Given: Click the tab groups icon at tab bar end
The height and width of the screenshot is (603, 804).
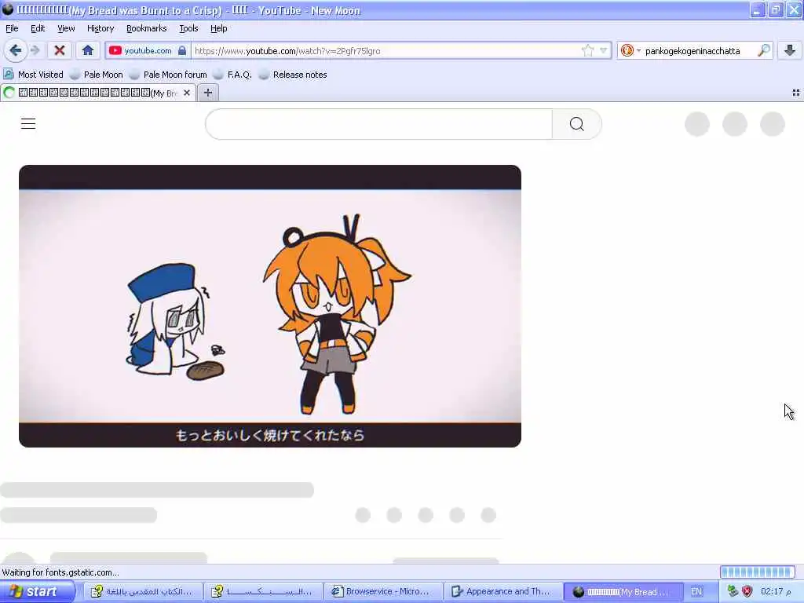Looking at the screenshot, I should pos(796,93).
